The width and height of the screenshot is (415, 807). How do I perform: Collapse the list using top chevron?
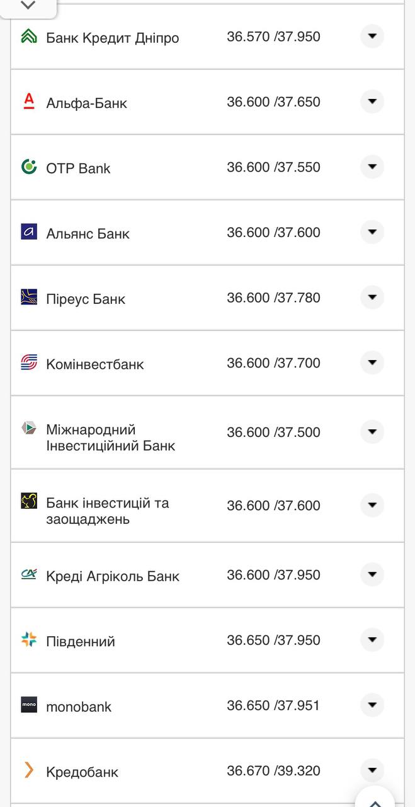(x=27, y=5)
